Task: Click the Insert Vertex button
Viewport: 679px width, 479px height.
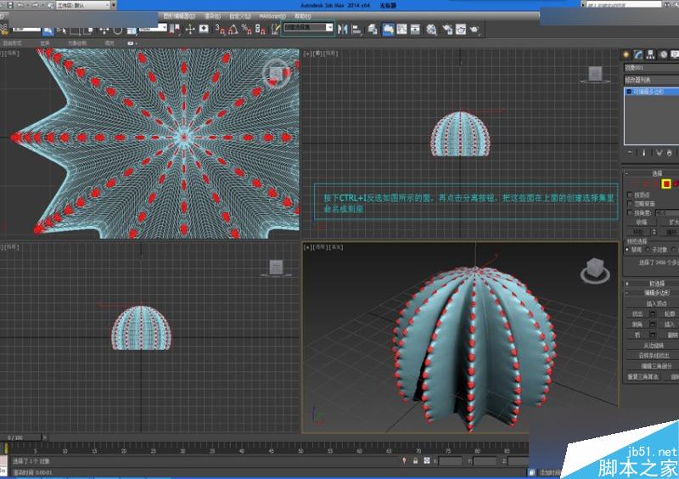Action: 656,303
